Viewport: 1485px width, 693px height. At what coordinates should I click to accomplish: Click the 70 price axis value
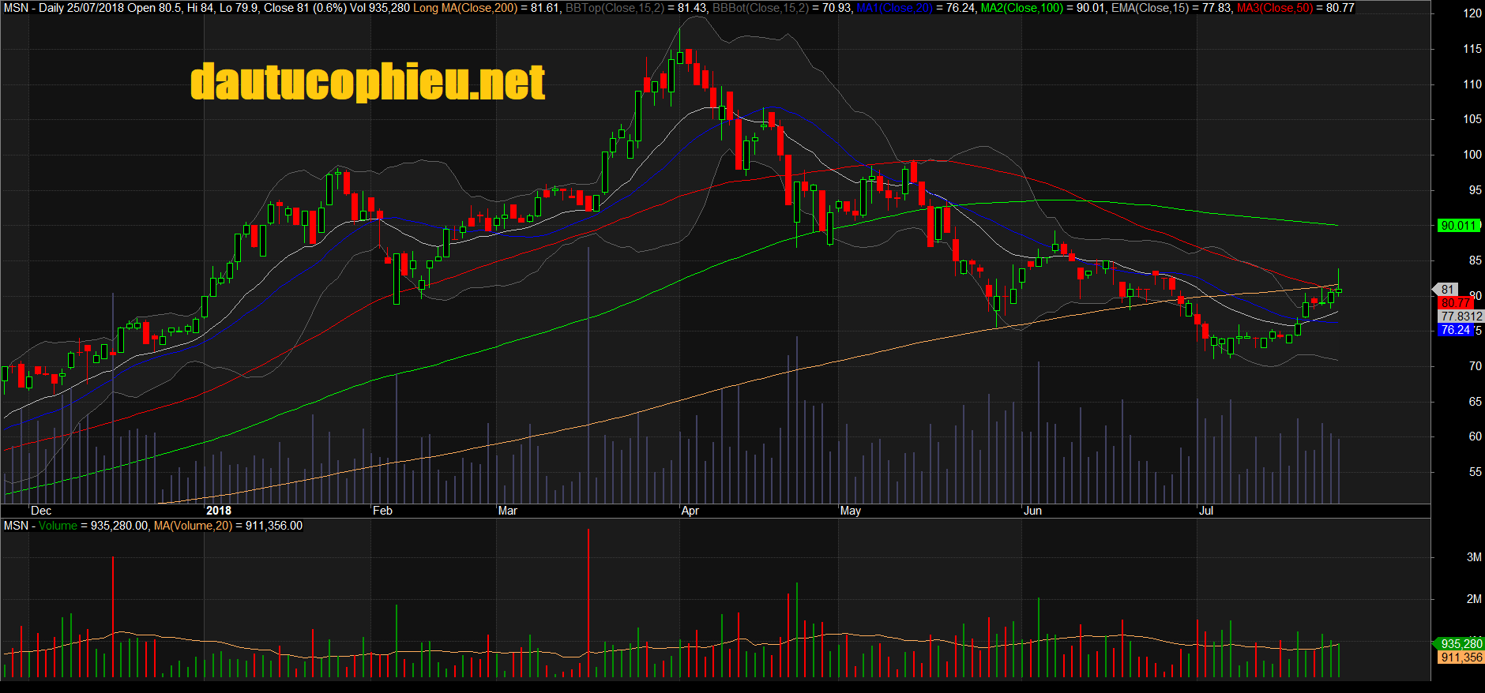[1476, 366]
